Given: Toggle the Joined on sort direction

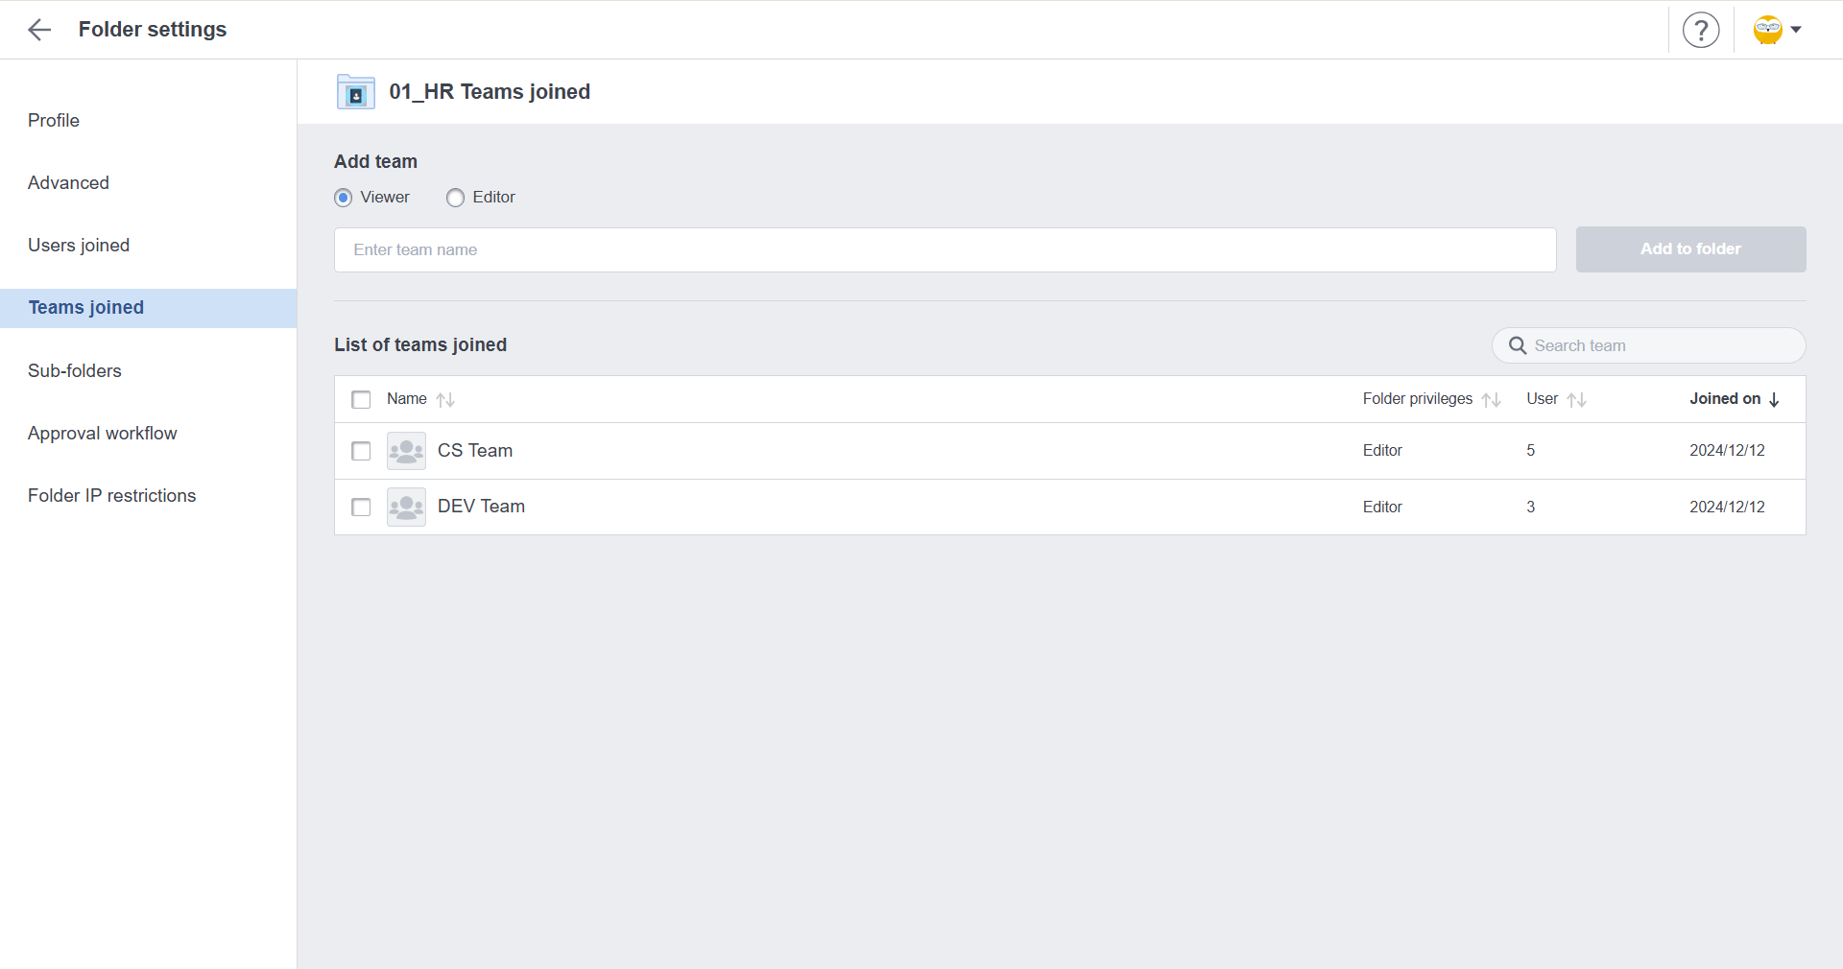Looking at the screenshot, I should pyautogui.click(x=1774, y=400).
